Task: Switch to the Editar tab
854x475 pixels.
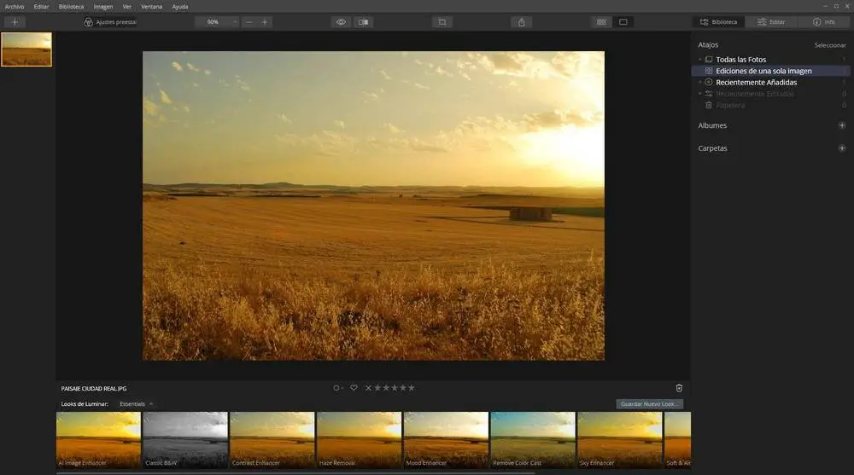Action: point(771,22)
